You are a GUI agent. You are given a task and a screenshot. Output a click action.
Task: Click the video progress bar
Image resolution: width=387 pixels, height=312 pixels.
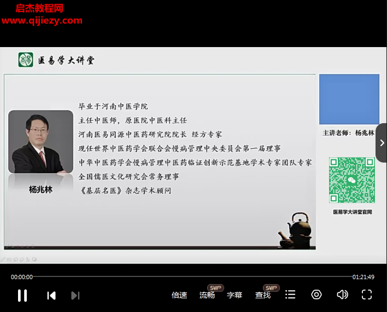191,277
